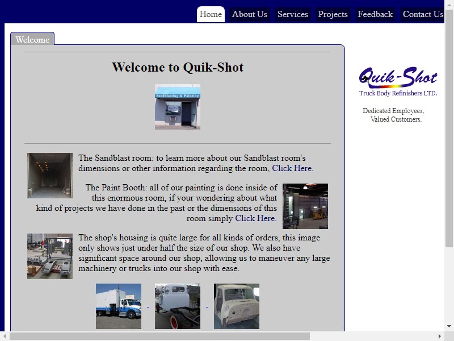Screen dimensions: 454x341
Task: Open the sandblasted cab shell photo
Action: coord(237,306)
